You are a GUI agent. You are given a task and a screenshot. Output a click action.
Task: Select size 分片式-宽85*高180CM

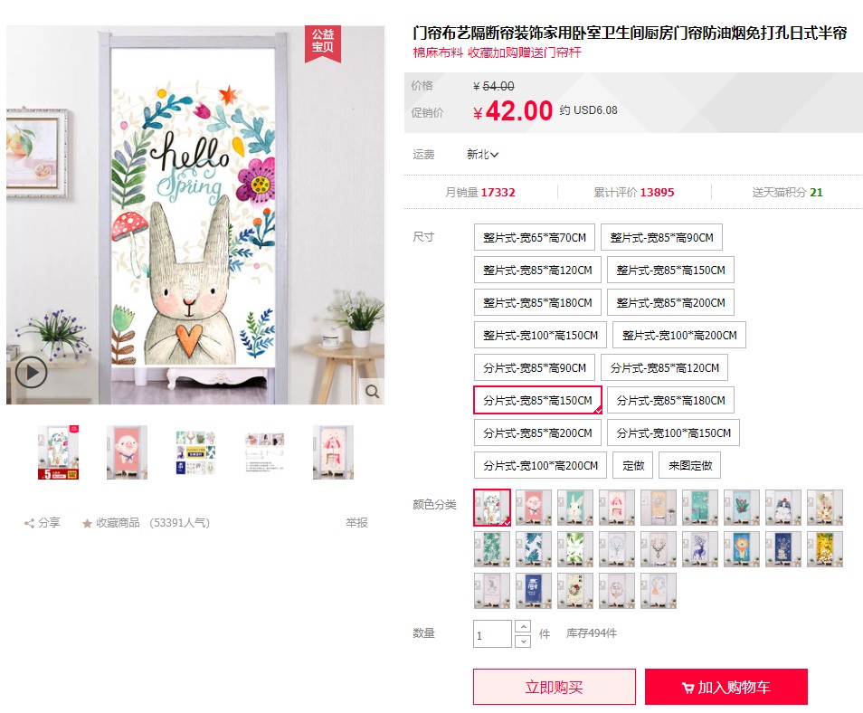[670, 401]
